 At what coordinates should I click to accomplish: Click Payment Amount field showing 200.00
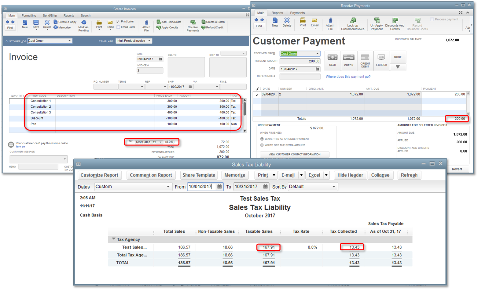click(x=300, y=61)
